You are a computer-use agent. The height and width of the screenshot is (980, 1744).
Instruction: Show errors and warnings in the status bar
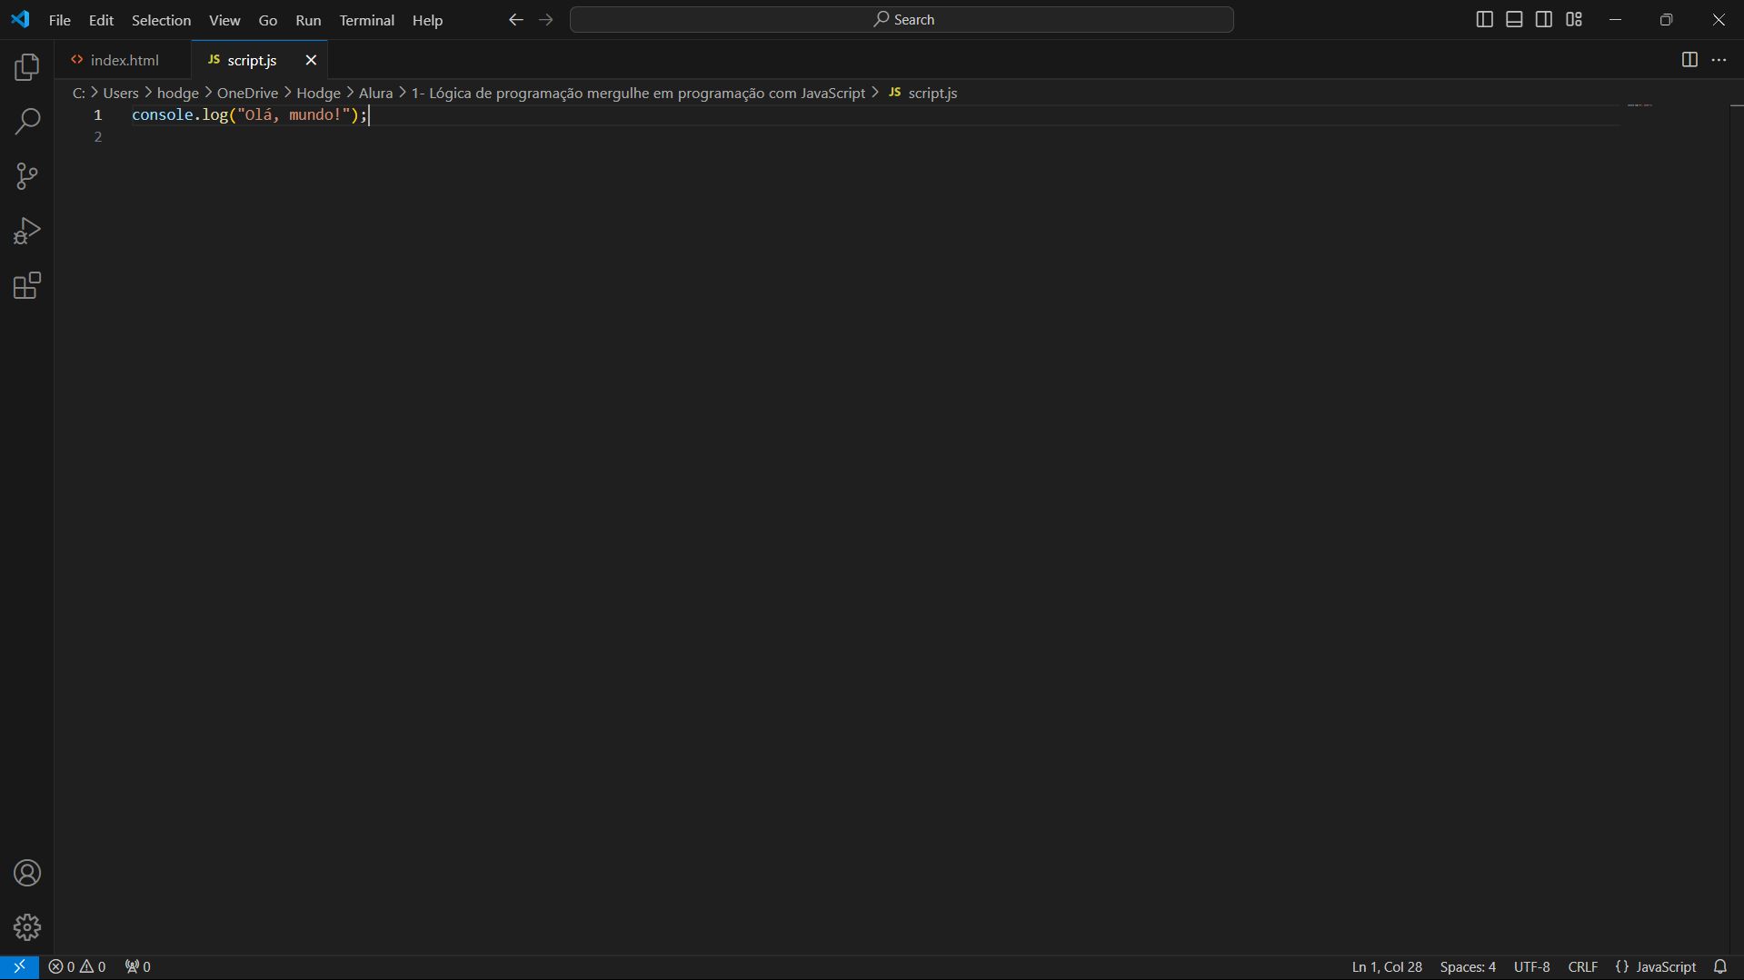click(77, 966)
